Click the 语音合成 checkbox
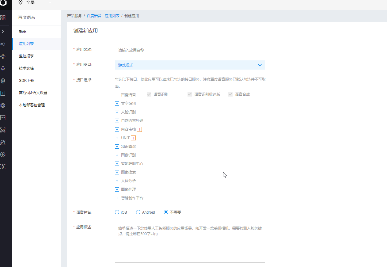 tap(230, 94)
